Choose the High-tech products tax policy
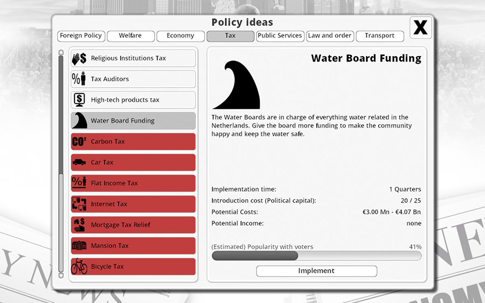The image size is (485, 303). click(133, 100)
